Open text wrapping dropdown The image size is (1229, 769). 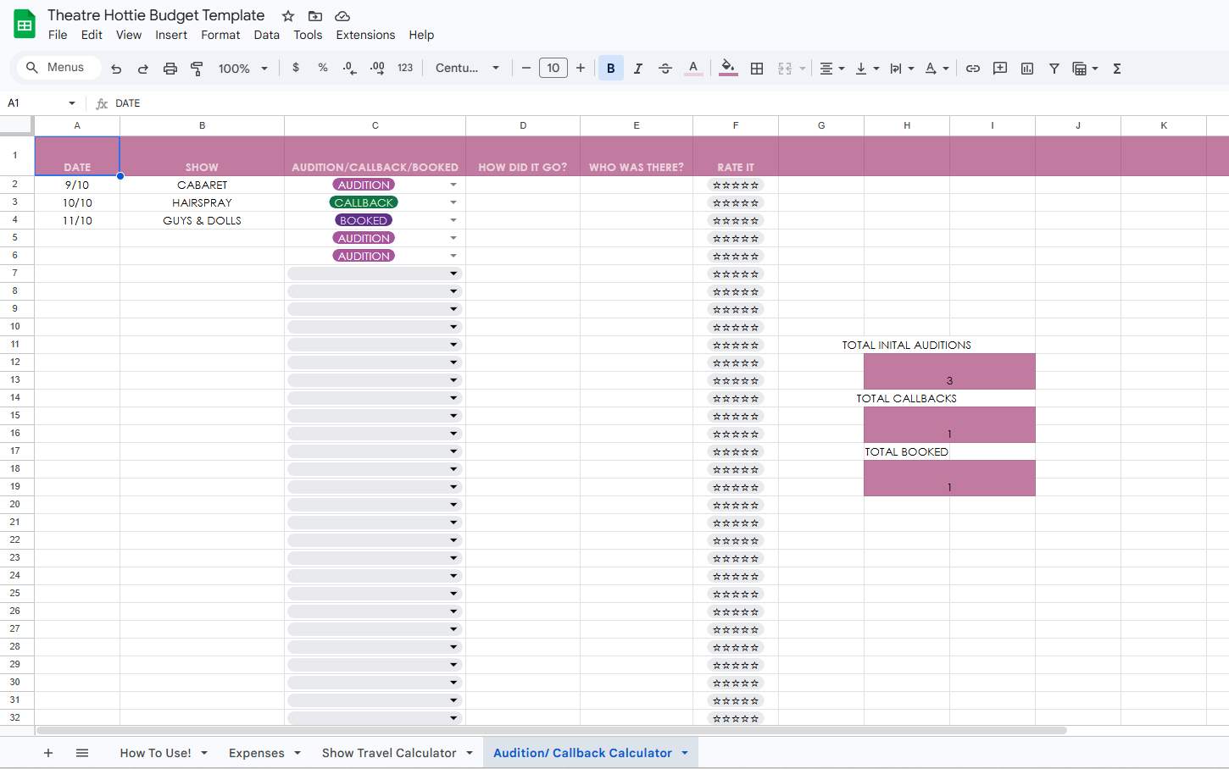[x=902, y=69]
